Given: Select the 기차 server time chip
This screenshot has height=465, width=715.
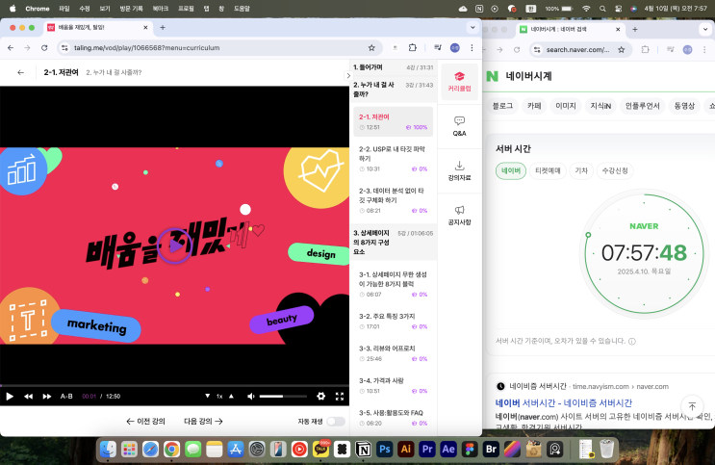Looking at the screenshot, I should 581,170.
